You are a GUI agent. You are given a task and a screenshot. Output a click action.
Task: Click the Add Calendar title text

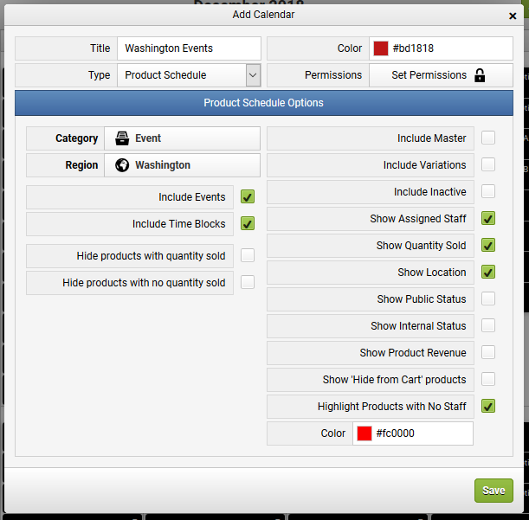(263, 15)
